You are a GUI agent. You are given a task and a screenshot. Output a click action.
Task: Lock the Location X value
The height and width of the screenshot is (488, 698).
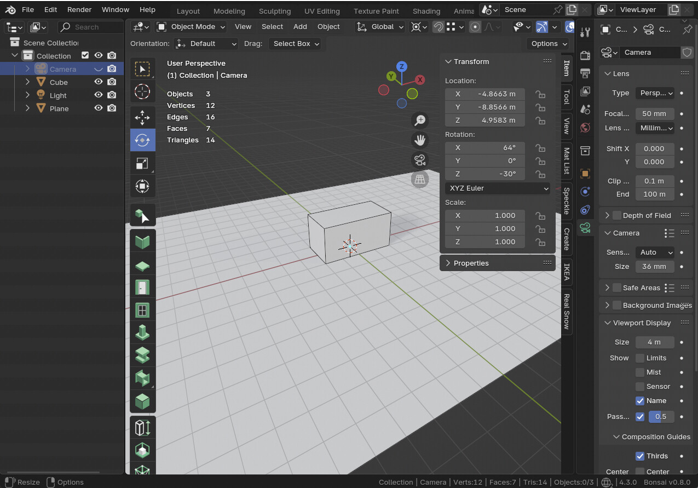pos(540,94)
